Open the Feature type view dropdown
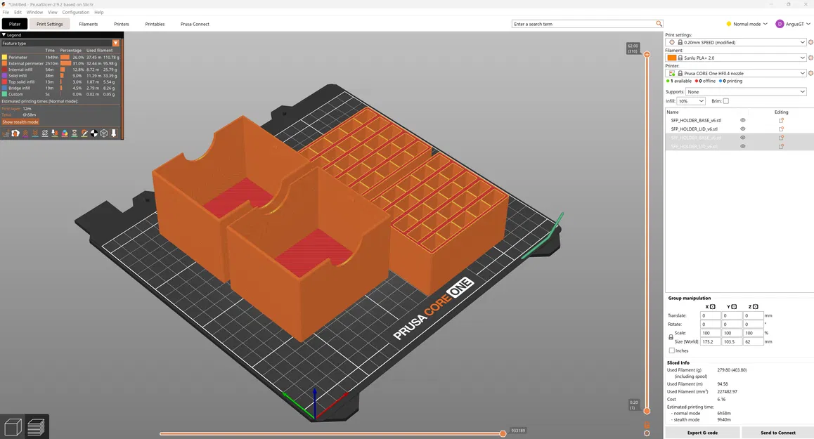 coord(60,44)
